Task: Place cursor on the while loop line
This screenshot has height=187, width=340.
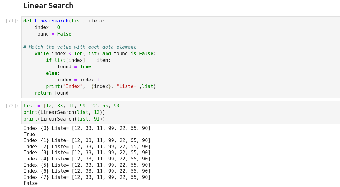Action: tap(95, 54)
